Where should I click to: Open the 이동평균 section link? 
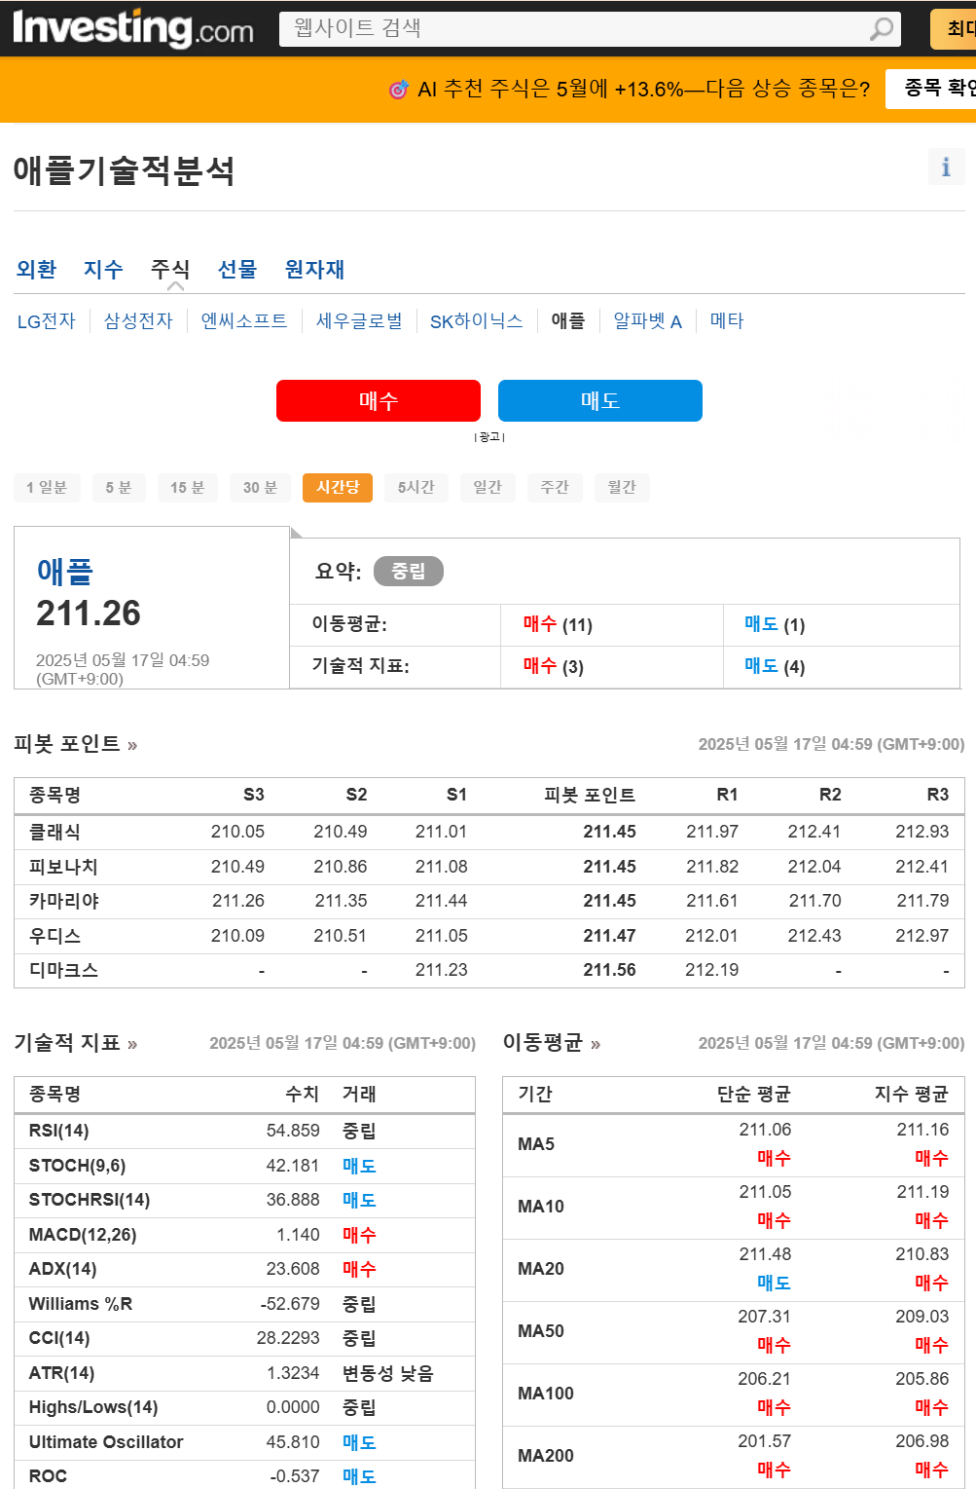click(552, 1043)
